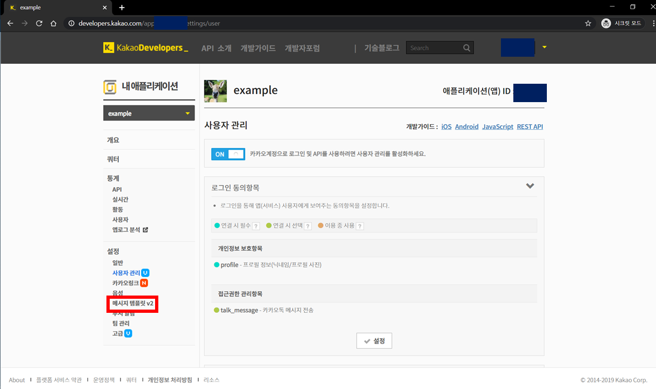
Task: Click the search magnifier icon
Action: click(467, 48)
